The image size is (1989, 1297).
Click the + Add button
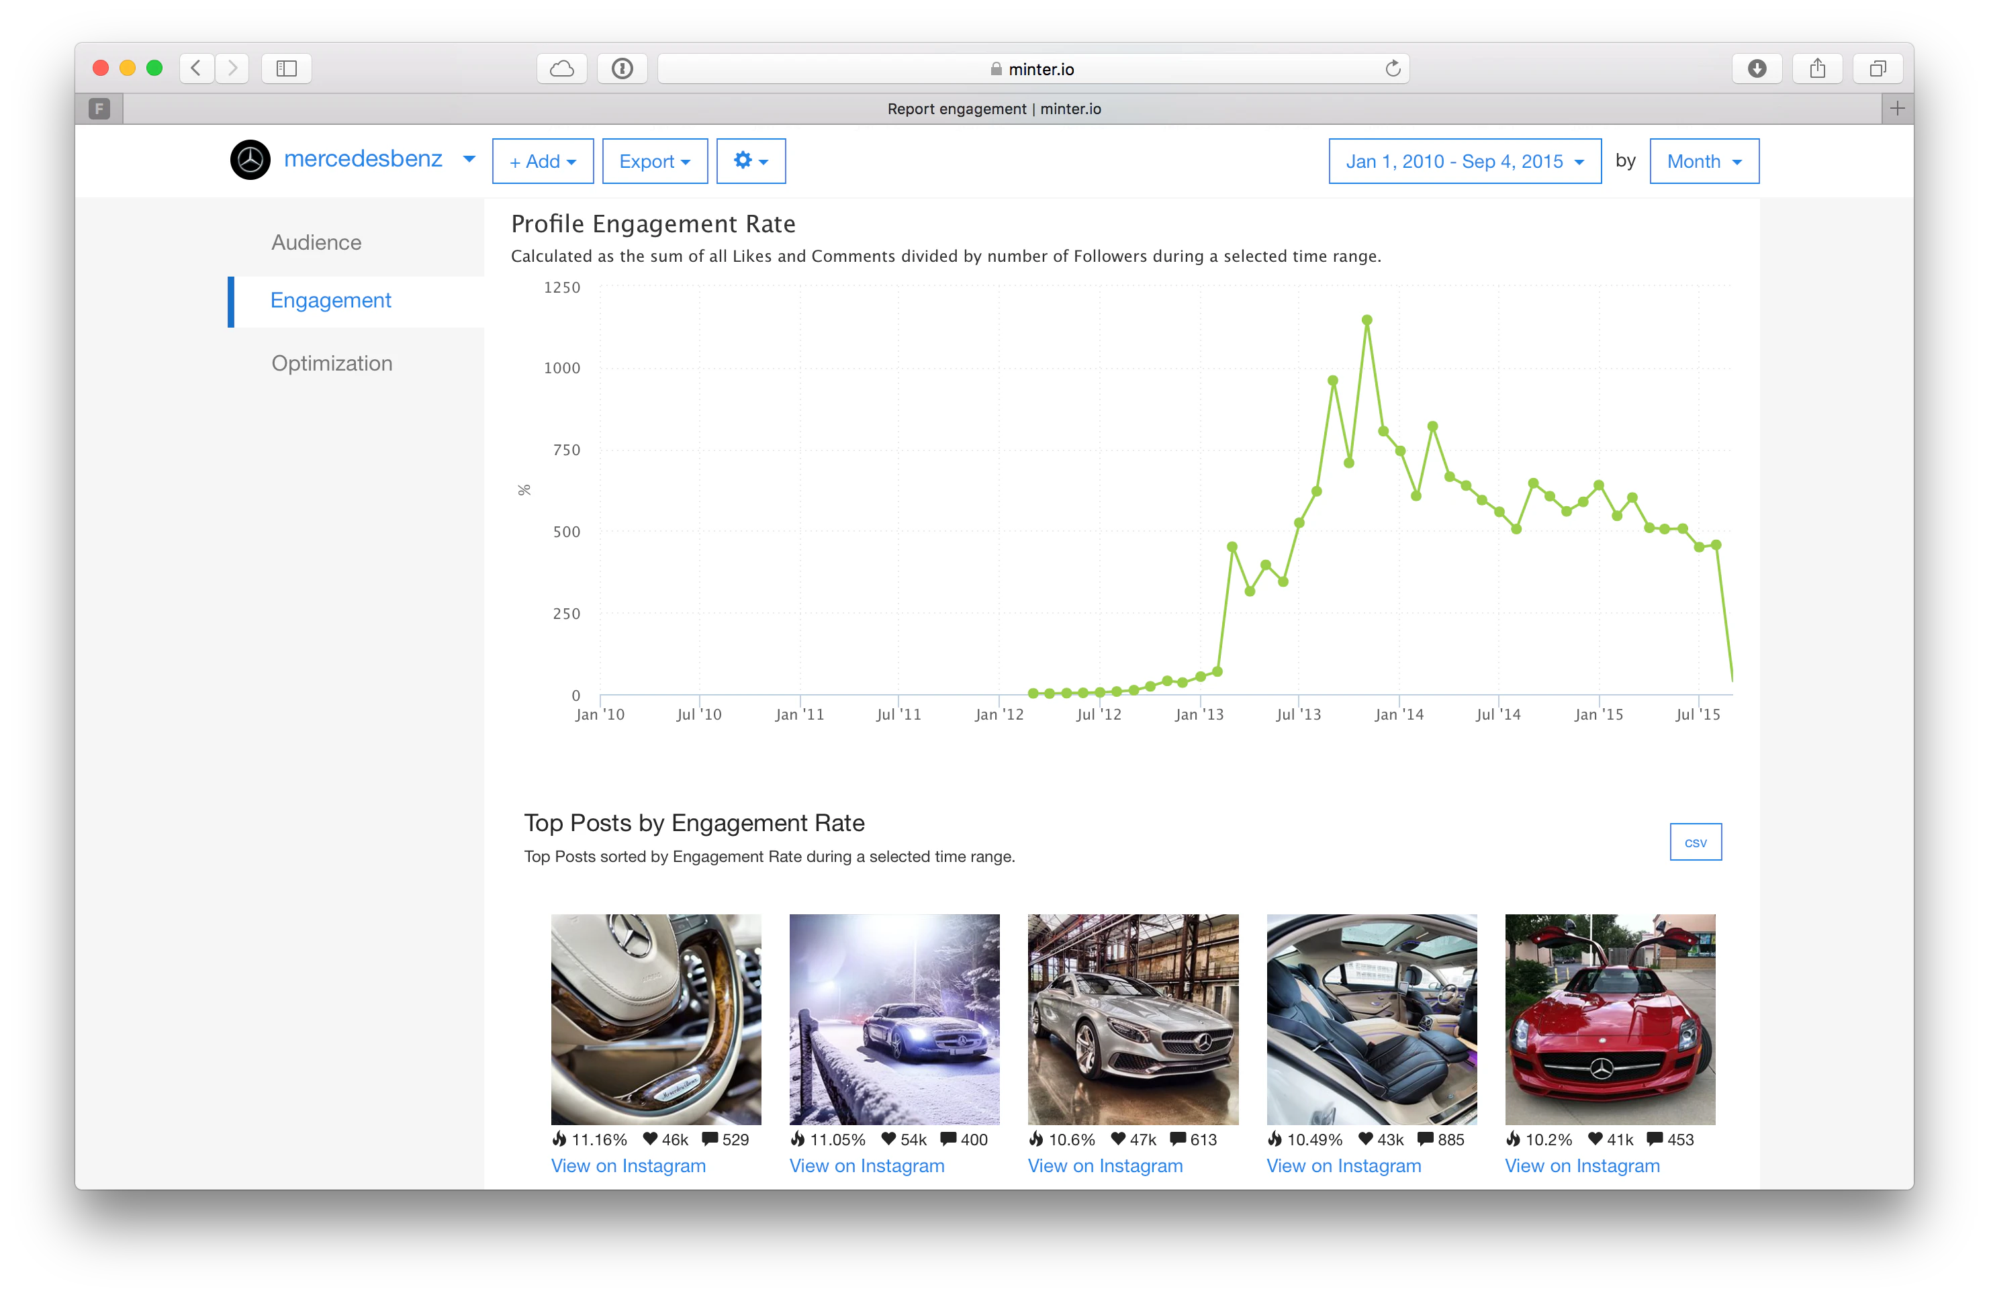543,161
